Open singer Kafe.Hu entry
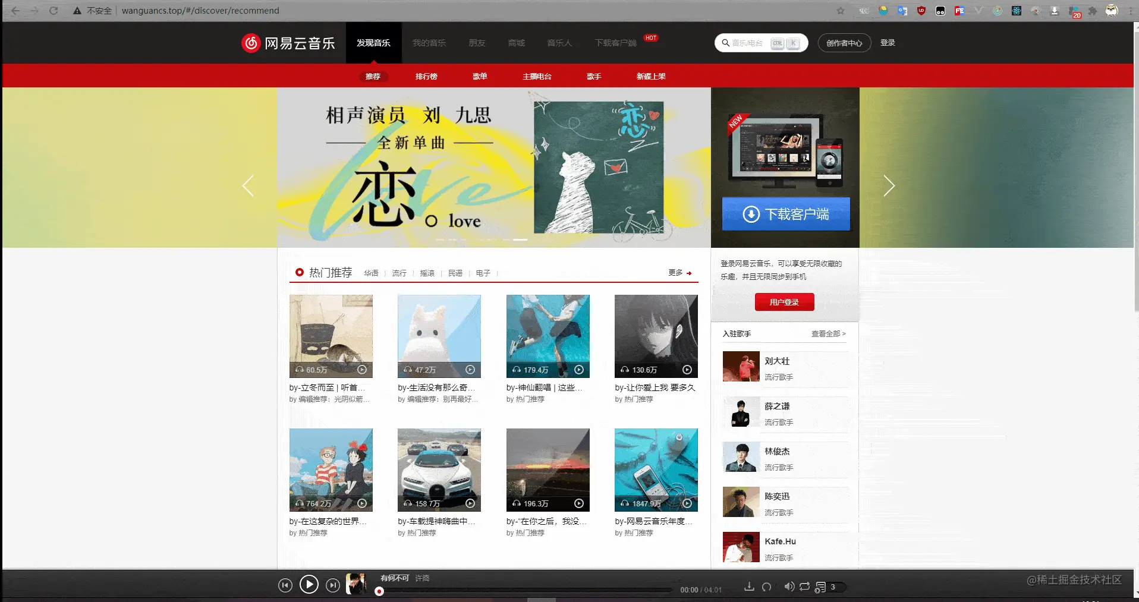Screen dimensions: 1139x602 pos(785,547)
